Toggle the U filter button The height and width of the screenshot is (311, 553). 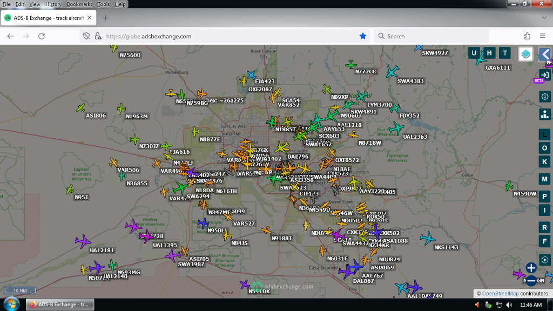[474, 53]
